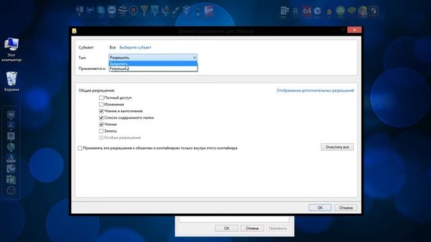Open Этот компьютер desktop icon

[x=11, y=50]
